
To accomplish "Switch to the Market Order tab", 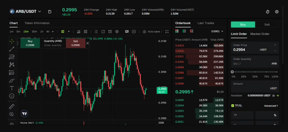I will (x=260, y=34).
